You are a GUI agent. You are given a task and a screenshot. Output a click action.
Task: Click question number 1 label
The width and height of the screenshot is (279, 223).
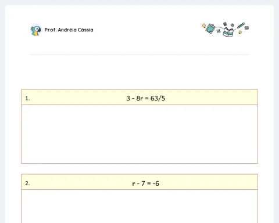tap(27, 99)
